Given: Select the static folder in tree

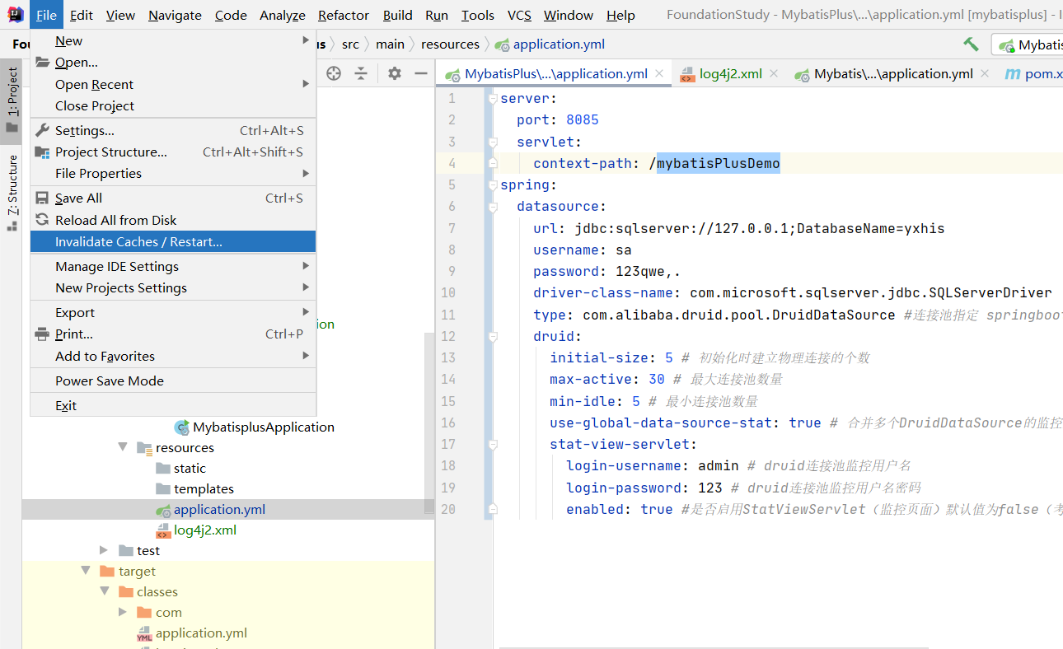Looking at the screenshot, I should pos(190,468).
